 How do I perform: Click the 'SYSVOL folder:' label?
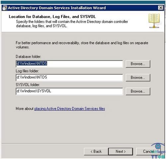point(28,85)
